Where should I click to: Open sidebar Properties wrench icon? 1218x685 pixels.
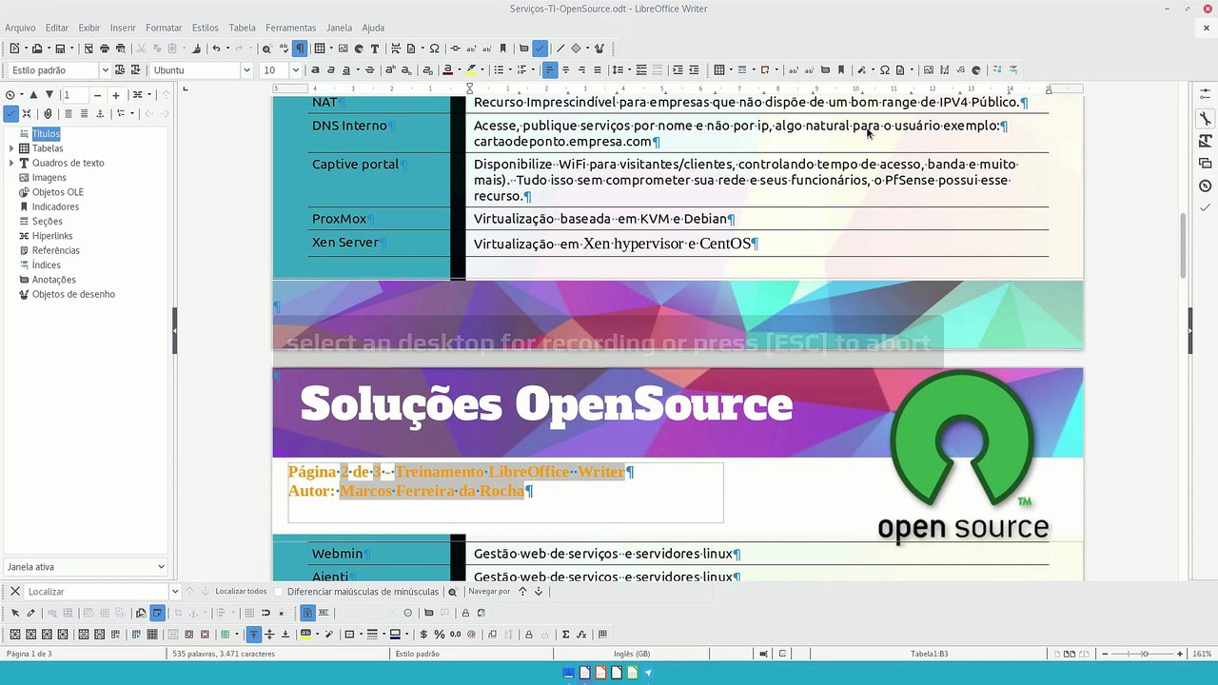[1205, 119]
